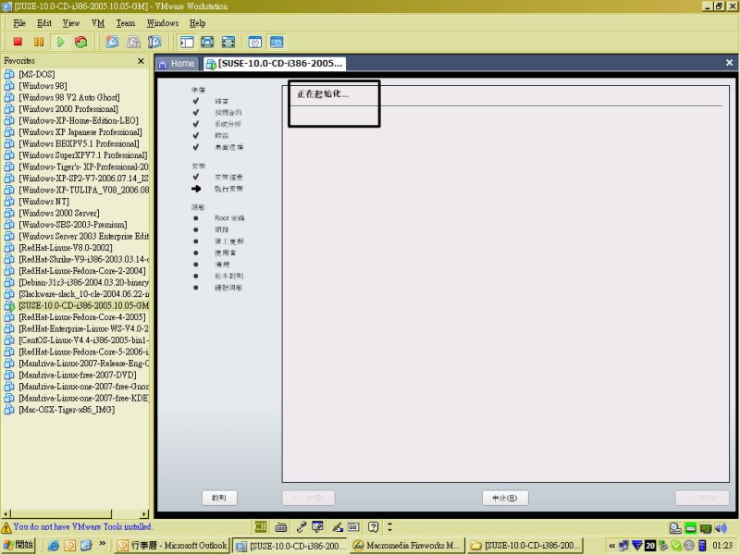Select [Windows-XP-Home-Edition-LEO] favorite
This screenshot has width=740, height=555.
tap(79, 121)
